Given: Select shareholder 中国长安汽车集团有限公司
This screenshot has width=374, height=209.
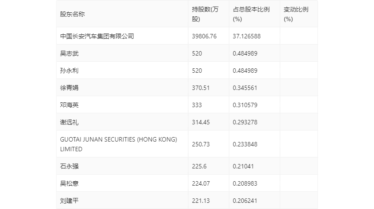Looking at the screenshot, I should point(97,36).
